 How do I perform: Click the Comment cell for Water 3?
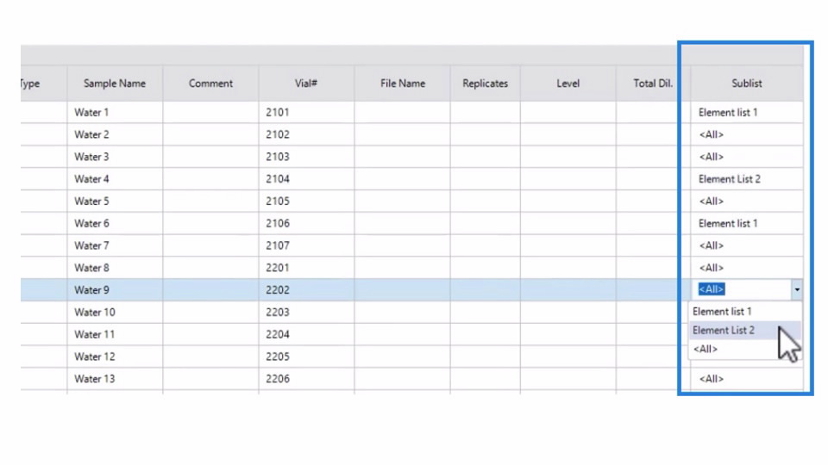click(x=210, y=157)
